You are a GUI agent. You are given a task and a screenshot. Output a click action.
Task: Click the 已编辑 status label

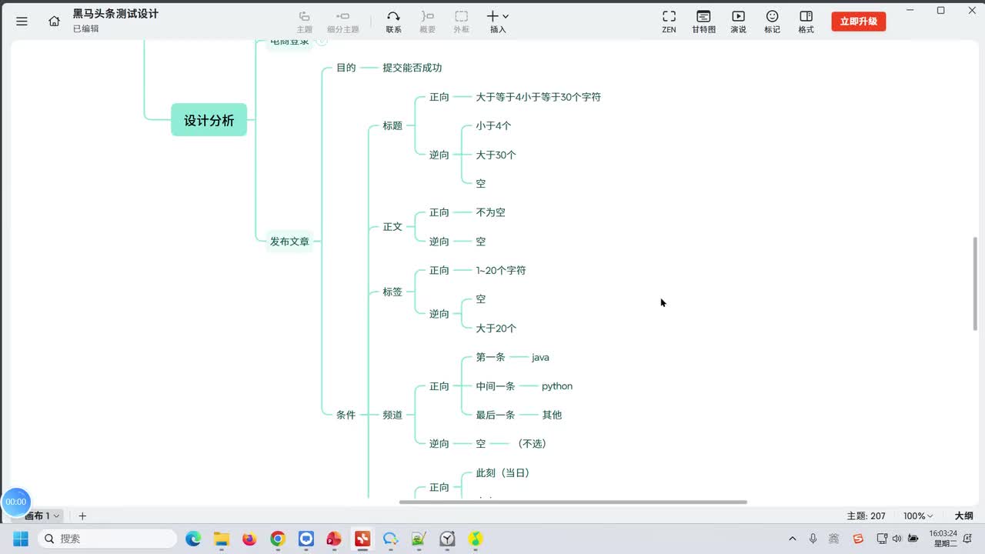[86, 28]
